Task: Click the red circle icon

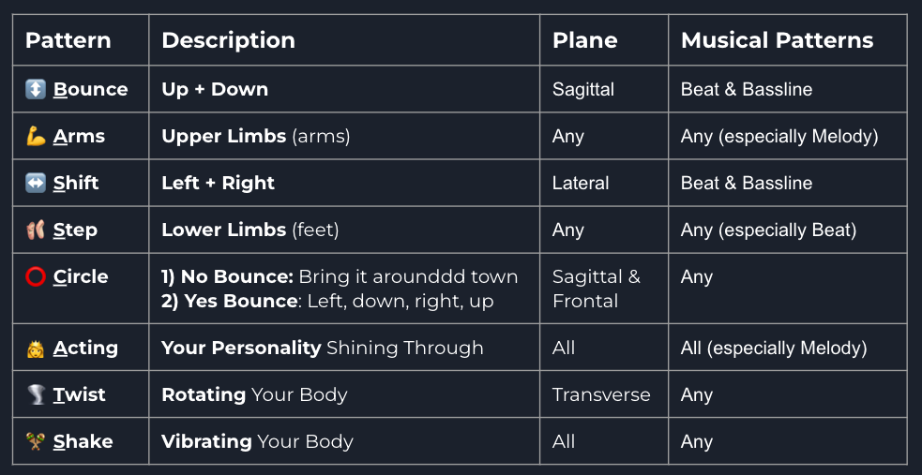Action: click(x=36, y=277)
